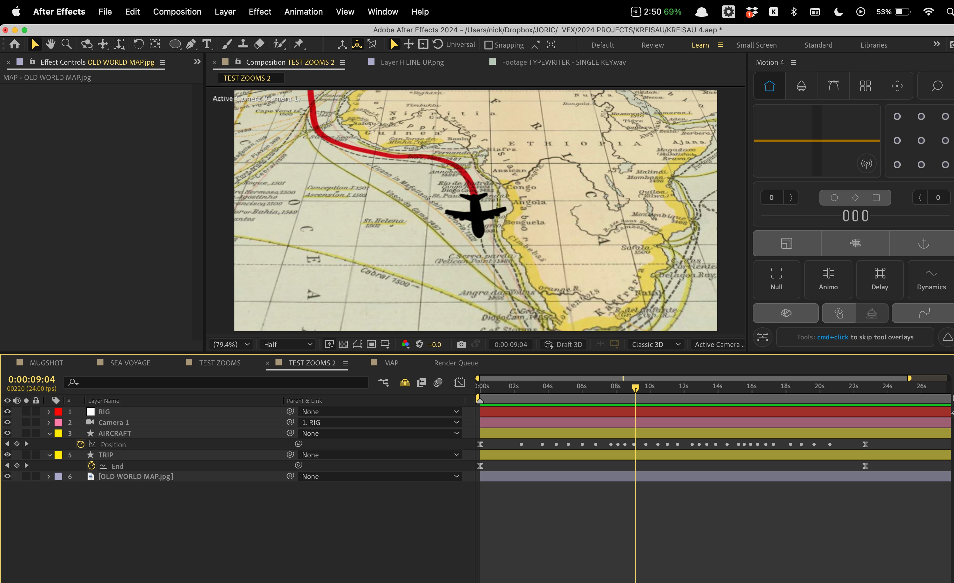Image resolution: width=954 pixels, height=583 pixels.
Task: Select the Pen tool
Action: (x=190, y=44)
